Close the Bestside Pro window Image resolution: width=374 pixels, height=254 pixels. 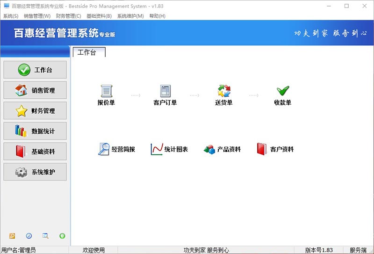pos(365,6)
